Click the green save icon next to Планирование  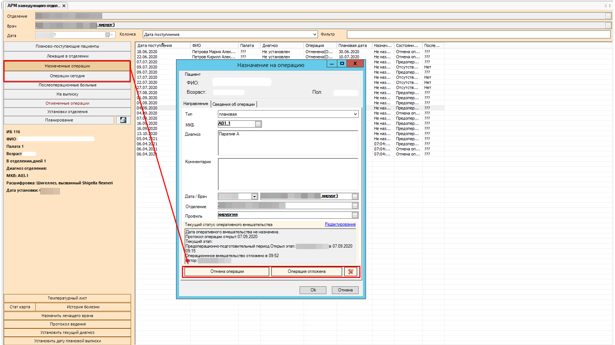pos(123,120)
